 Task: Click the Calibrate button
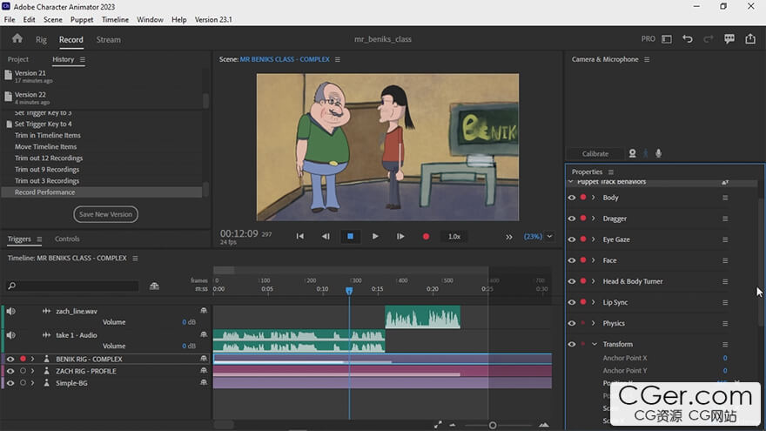(x=595, y=153)
